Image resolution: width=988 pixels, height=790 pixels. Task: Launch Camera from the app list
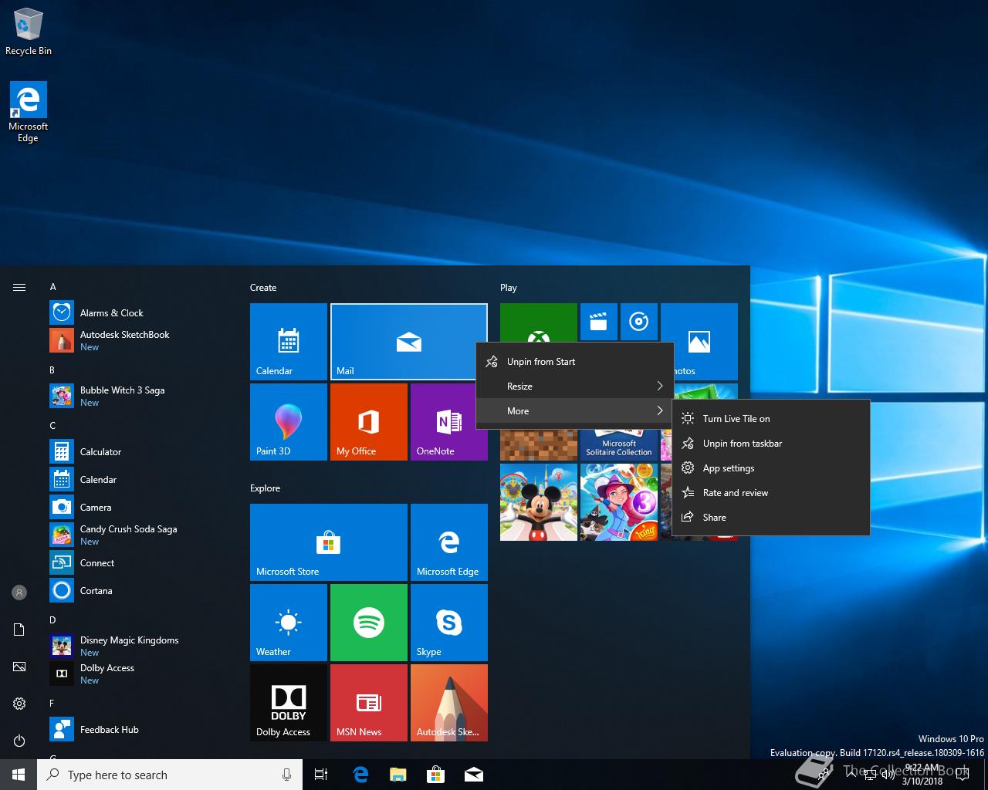click(x=139, y=508)
